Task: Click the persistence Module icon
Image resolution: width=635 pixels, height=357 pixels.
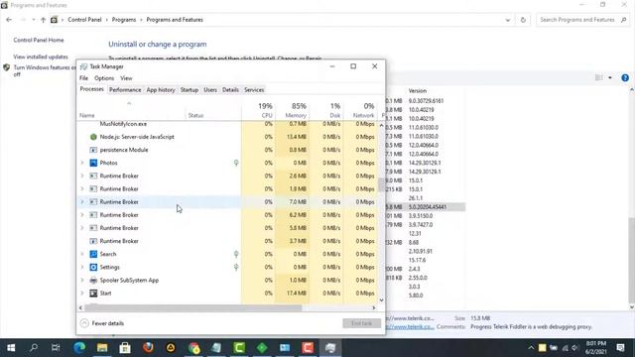Action: (x=93, y=150)
